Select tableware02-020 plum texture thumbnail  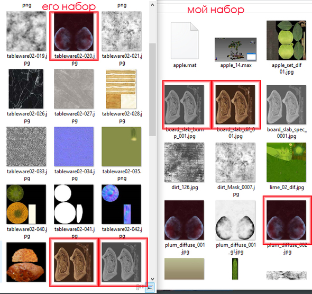(74, 32)
